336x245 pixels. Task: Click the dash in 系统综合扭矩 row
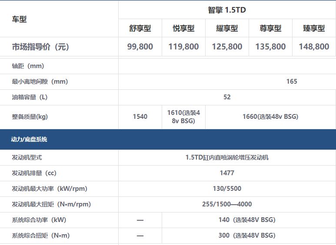(x=140, y=235)
